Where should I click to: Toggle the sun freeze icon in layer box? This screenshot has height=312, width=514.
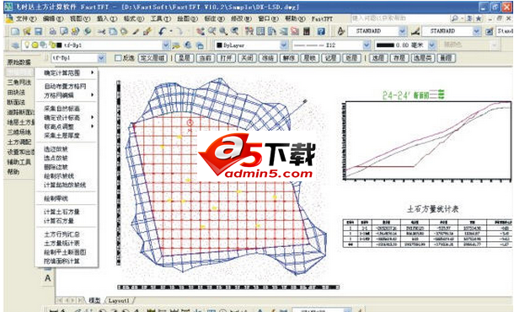(35, 45)
